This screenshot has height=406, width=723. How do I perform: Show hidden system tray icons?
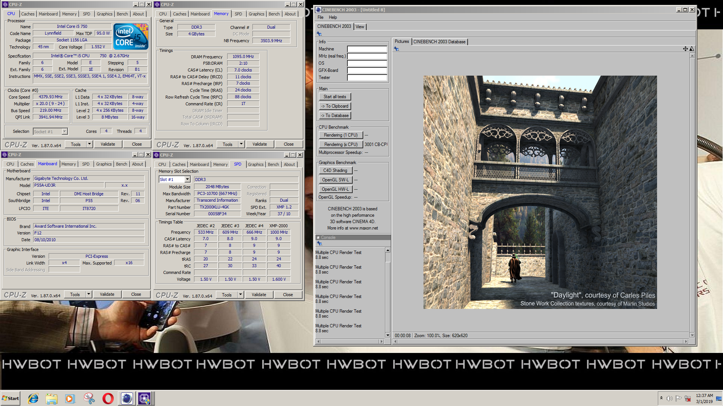[661, 398]
